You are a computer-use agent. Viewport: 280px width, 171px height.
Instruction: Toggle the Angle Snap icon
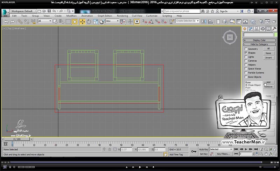click(151, 22)
